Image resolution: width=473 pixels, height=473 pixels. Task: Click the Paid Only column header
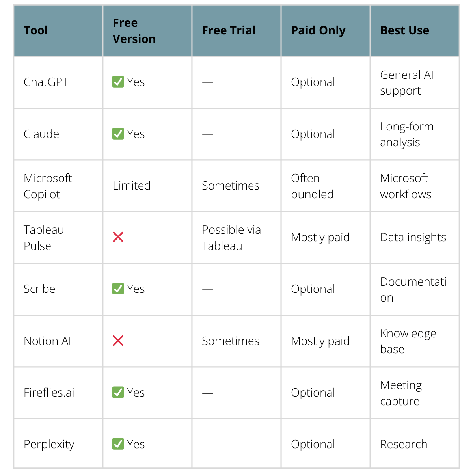[x=318, y=30]
